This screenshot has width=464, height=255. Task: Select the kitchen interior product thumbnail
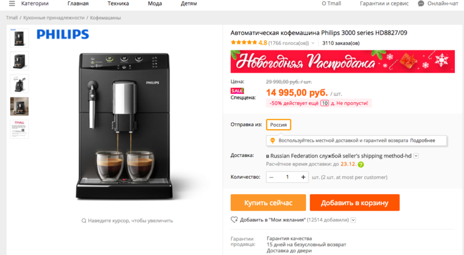pos(19,106)
